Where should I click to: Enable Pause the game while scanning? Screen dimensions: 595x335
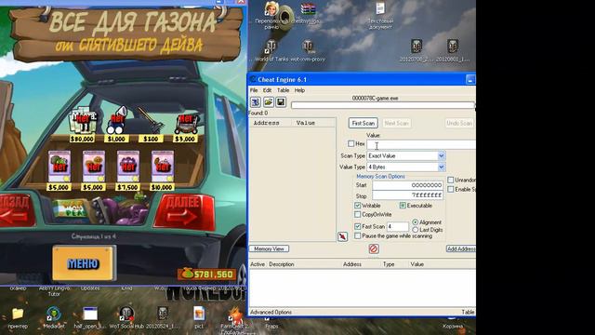tap(357, 235)
